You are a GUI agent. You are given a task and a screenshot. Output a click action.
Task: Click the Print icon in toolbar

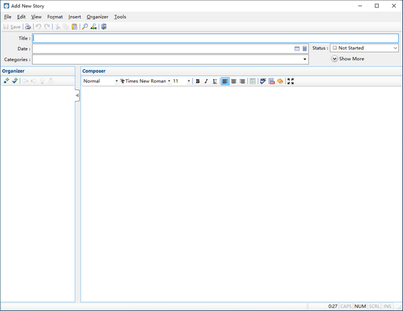tap(28, 27)
